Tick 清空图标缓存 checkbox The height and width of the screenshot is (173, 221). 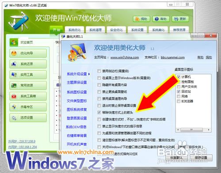pos(99,140)
